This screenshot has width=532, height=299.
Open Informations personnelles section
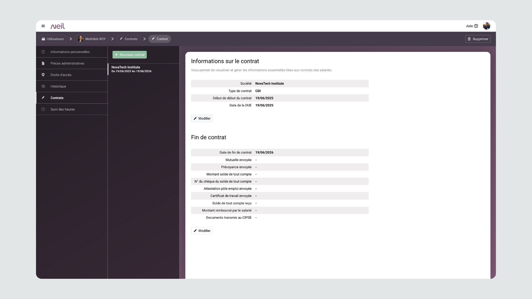coord(70,52)
